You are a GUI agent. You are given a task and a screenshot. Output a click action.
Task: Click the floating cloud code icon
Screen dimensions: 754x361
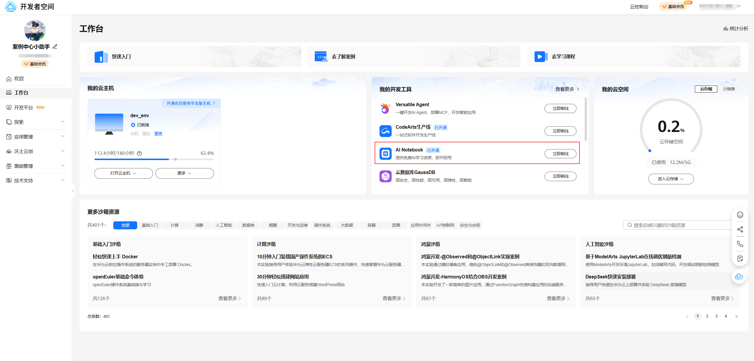[x=739, y=277]
